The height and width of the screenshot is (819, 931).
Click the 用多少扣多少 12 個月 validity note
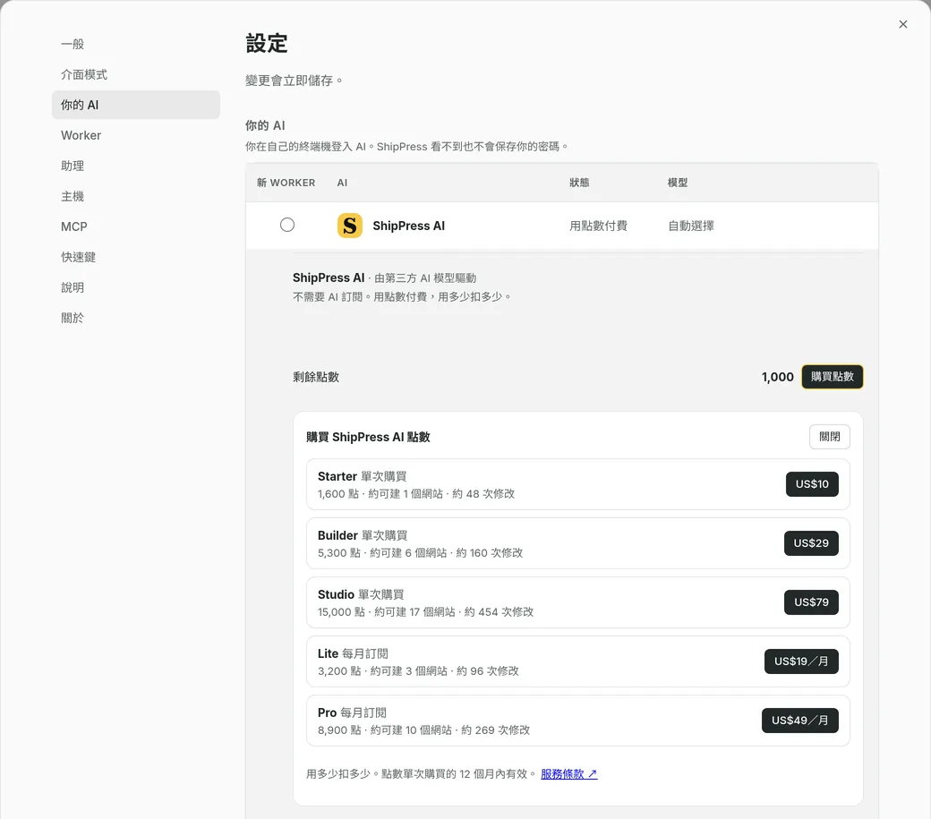(422, 774)
